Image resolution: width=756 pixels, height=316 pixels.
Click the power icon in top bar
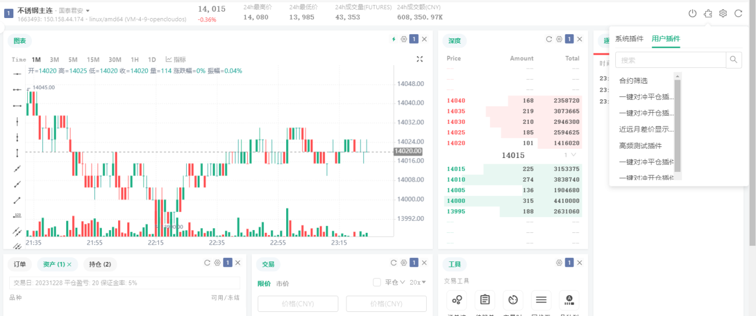[x=692, y=13]
